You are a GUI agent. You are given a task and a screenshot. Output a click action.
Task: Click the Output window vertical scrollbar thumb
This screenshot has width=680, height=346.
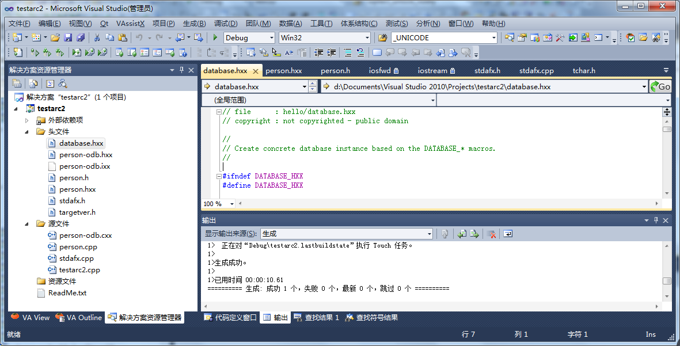click(x=667, y=281)
